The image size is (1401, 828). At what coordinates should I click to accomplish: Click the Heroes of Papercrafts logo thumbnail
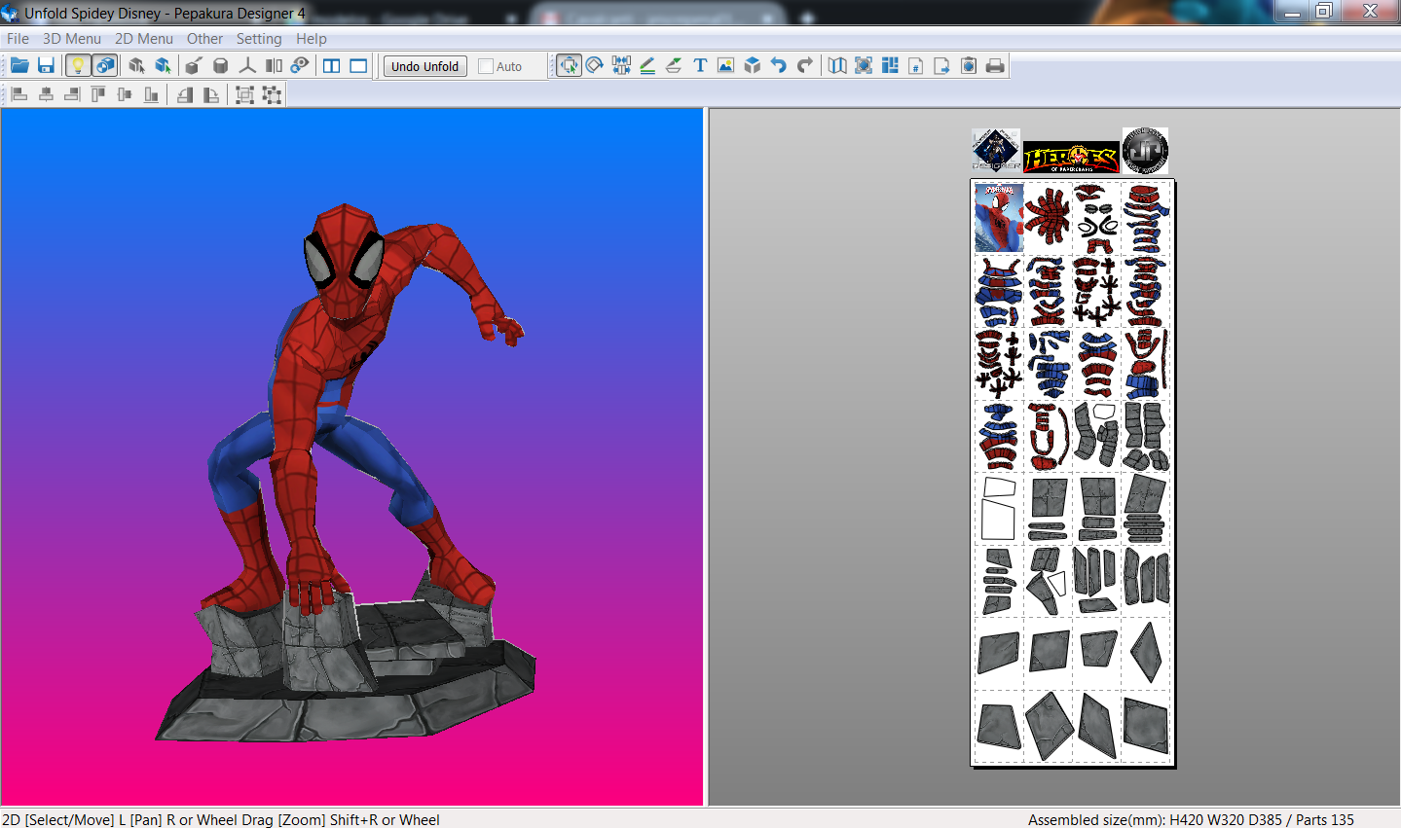coord(1071,158)
